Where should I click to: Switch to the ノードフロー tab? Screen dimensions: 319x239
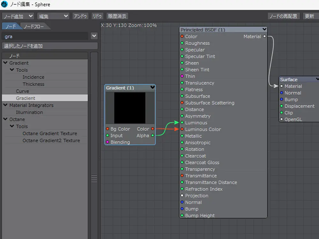[x=34, y=26]
